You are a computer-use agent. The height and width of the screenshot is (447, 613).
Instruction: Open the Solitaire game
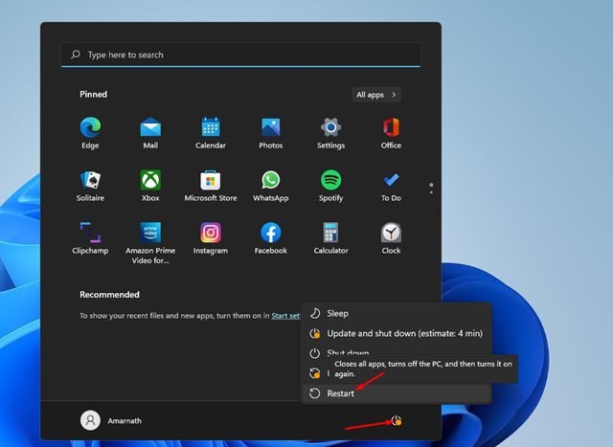tap(90, 186)
